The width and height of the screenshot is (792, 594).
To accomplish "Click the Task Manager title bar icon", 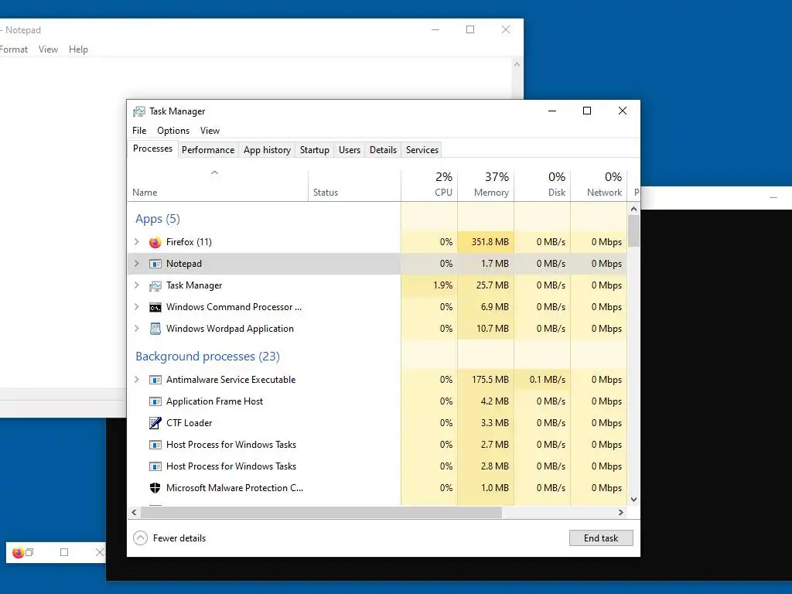I will [139, 111].
